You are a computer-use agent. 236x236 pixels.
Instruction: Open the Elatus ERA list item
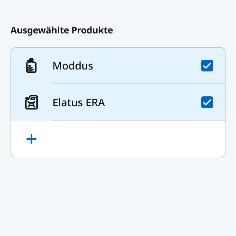(138, 103)
